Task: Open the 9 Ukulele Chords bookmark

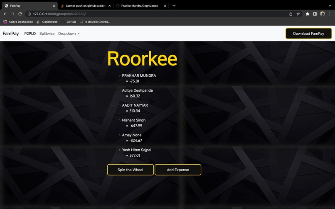Action: click(x=95, y=22)
